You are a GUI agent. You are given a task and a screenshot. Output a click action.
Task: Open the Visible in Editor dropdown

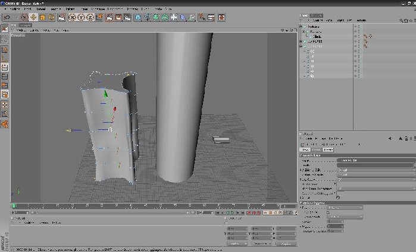click(376, 170)
